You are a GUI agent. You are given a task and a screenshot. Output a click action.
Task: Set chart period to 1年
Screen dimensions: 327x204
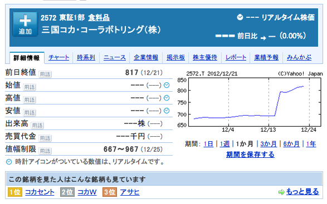(311, 144)
